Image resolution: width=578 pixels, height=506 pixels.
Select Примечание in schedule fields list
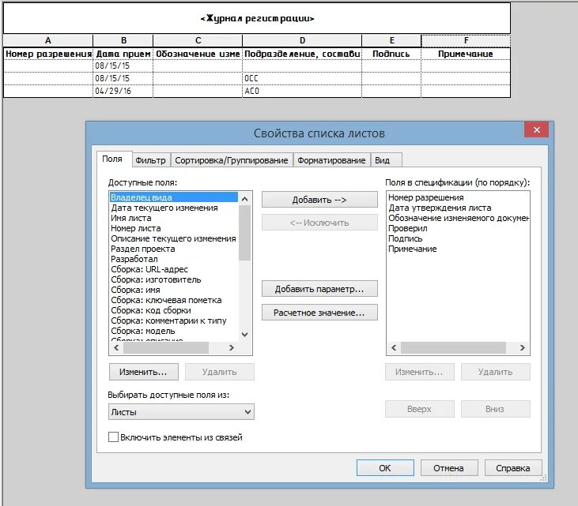458,249
